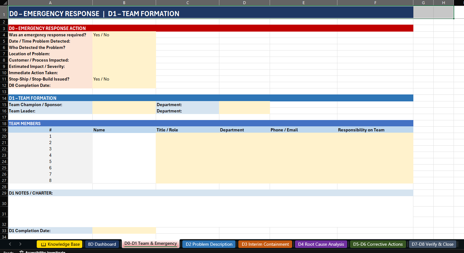
Task: Click the Accessibility: Investigate icon in status bar
Action: [21, 251]
